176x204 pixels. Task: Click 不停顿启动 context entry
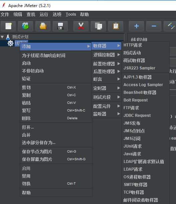(56, 71)
